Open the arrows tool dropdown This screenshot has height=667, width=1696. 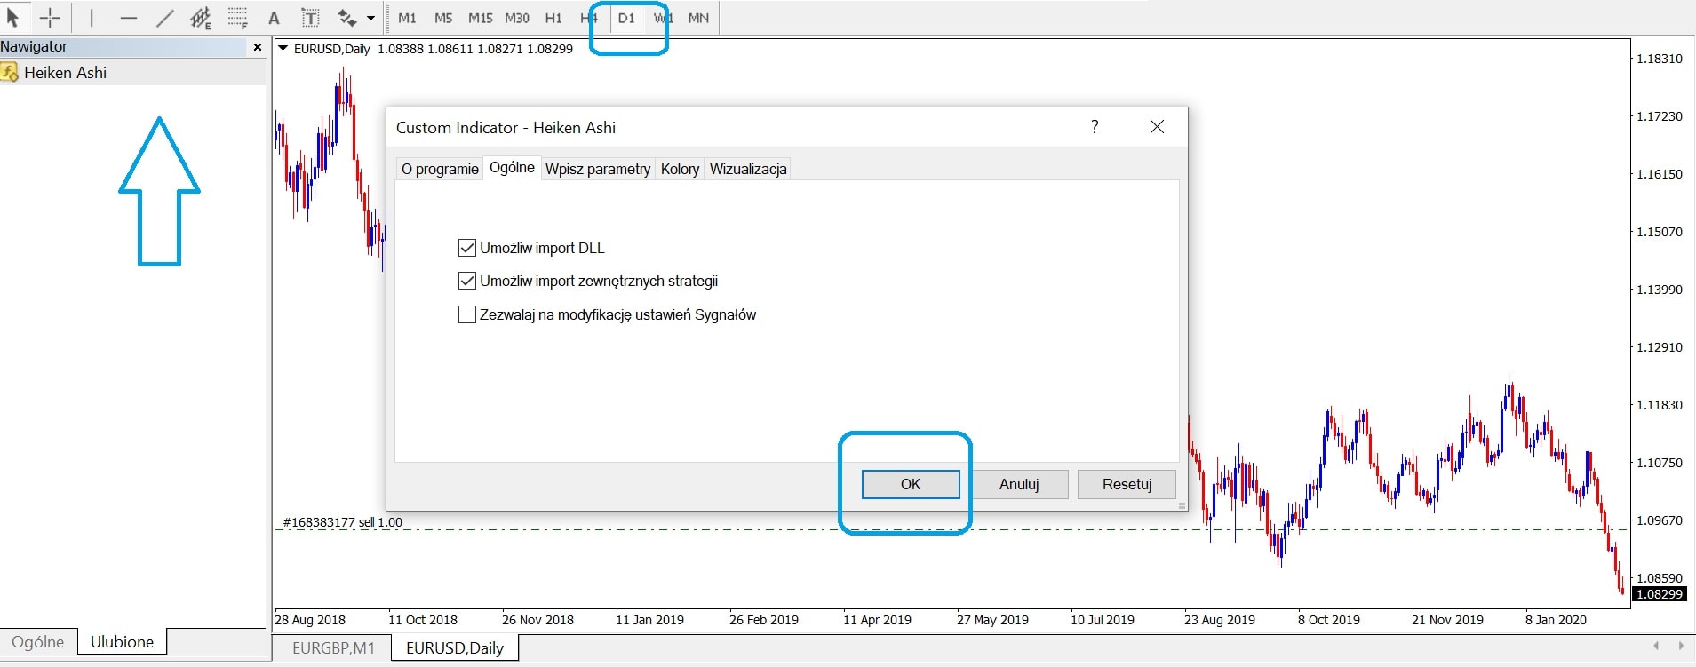[370, 18]
